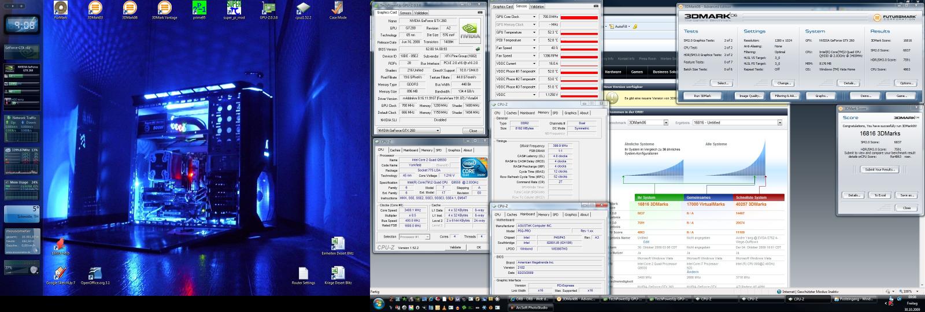Click the Validate button in CPU-Z
This screenshot has width=925, height=312.
(456, 247)
